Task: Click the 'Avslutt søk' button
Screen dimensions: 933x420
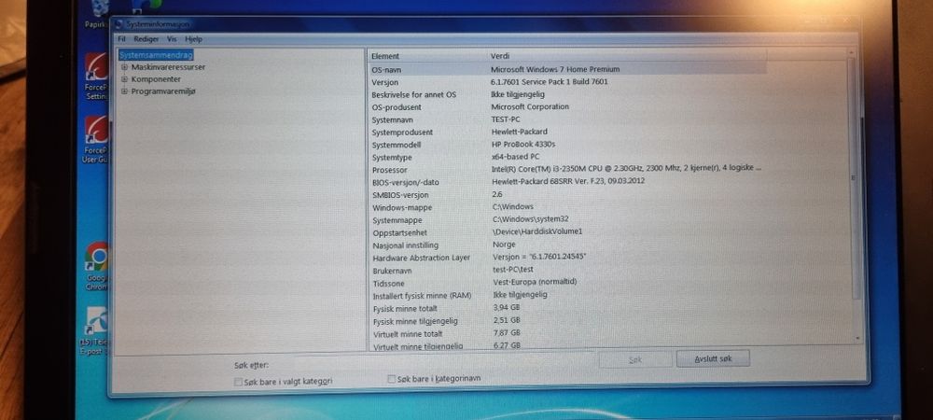Action: (x=713, y=358)
